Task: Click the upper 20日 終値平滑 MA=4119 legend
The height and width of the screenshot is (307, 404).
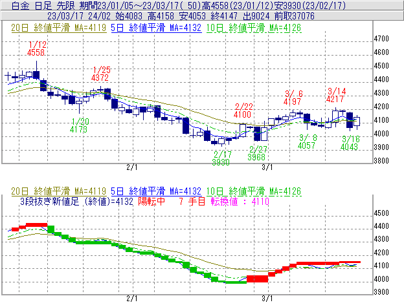Action: tap(59, 28)
